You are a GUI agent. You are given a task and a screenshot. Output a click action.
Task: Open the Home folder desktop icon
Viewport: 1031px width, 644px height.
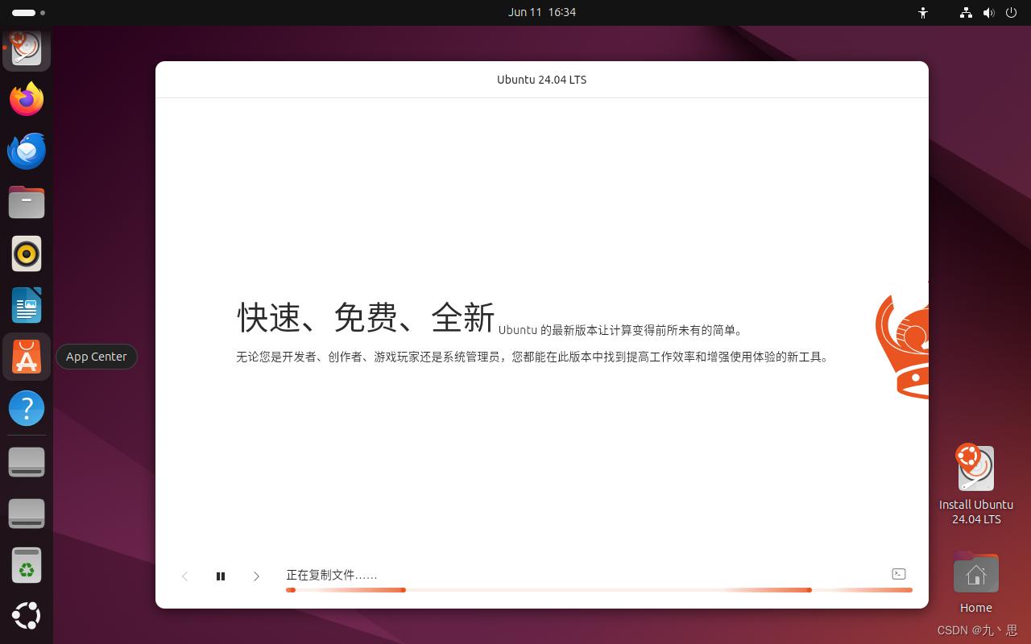click(x=976, y=583)
